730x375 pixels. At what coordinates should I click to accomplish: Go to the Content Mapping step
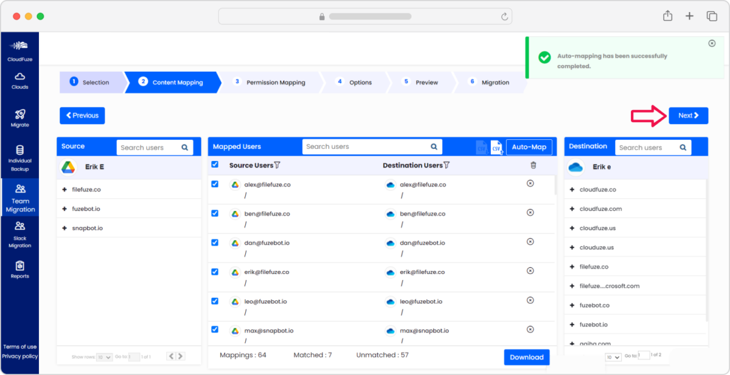coord(172,82)
